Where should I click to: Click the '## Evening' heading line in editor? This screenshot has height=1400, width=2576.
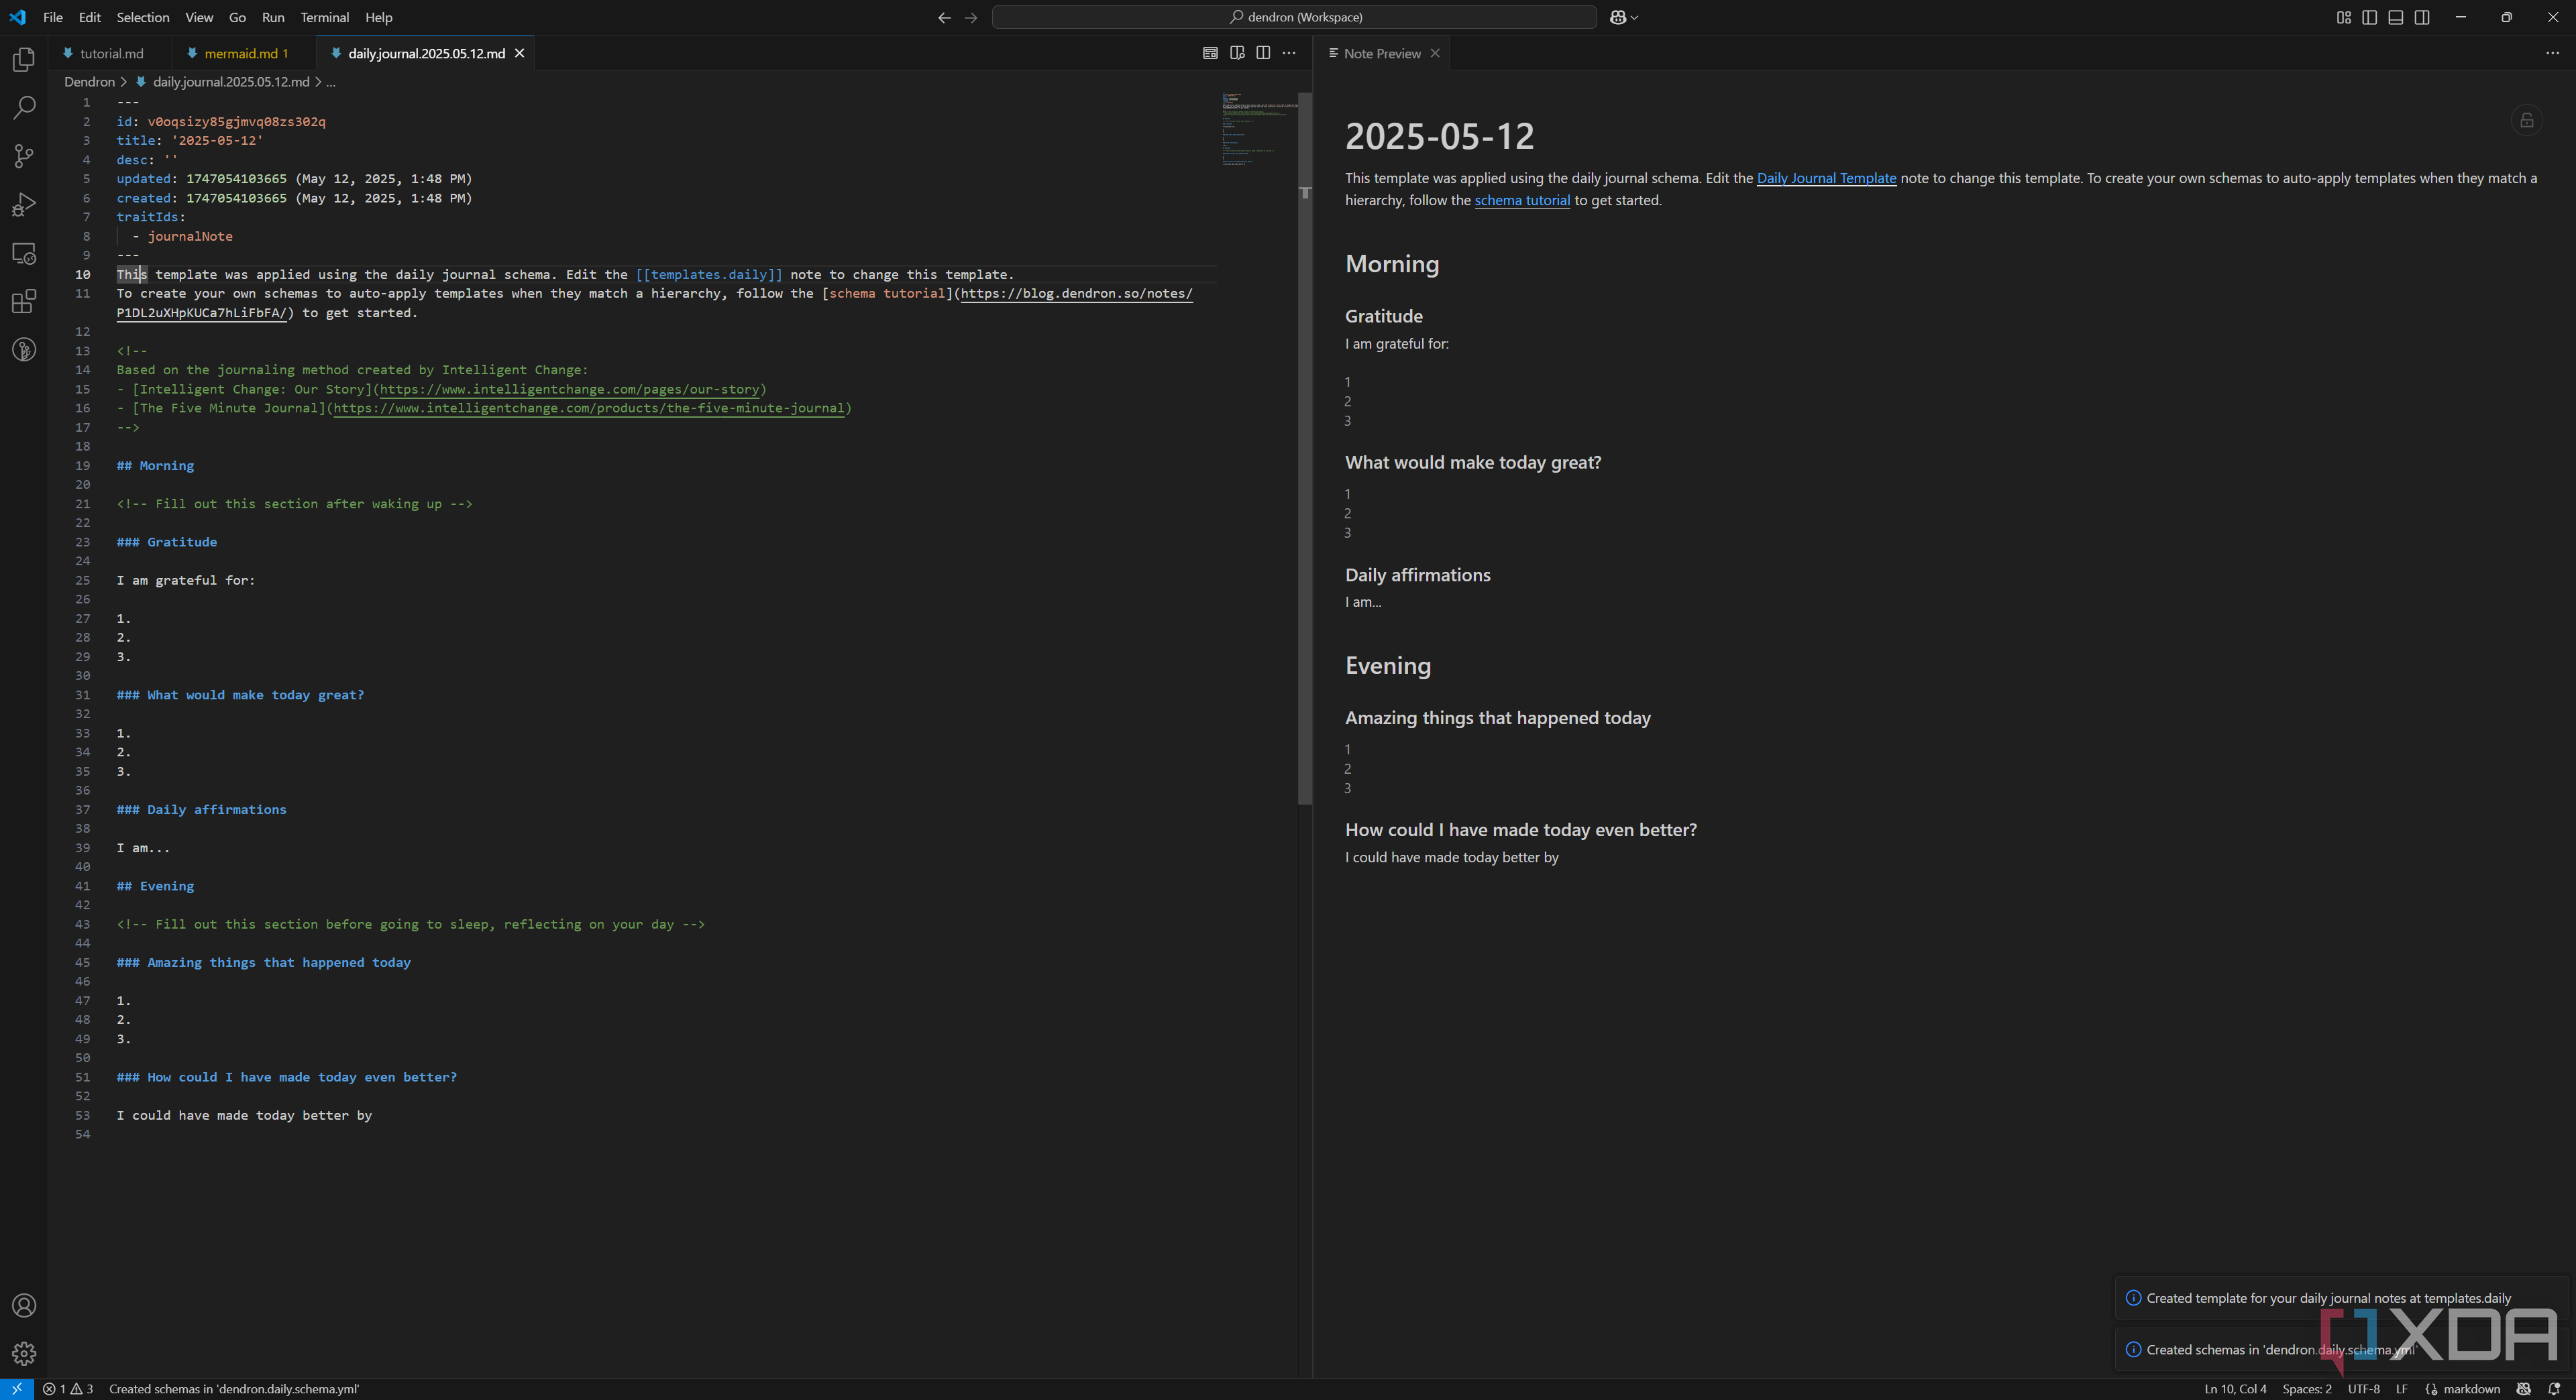(x=155, y=886)
